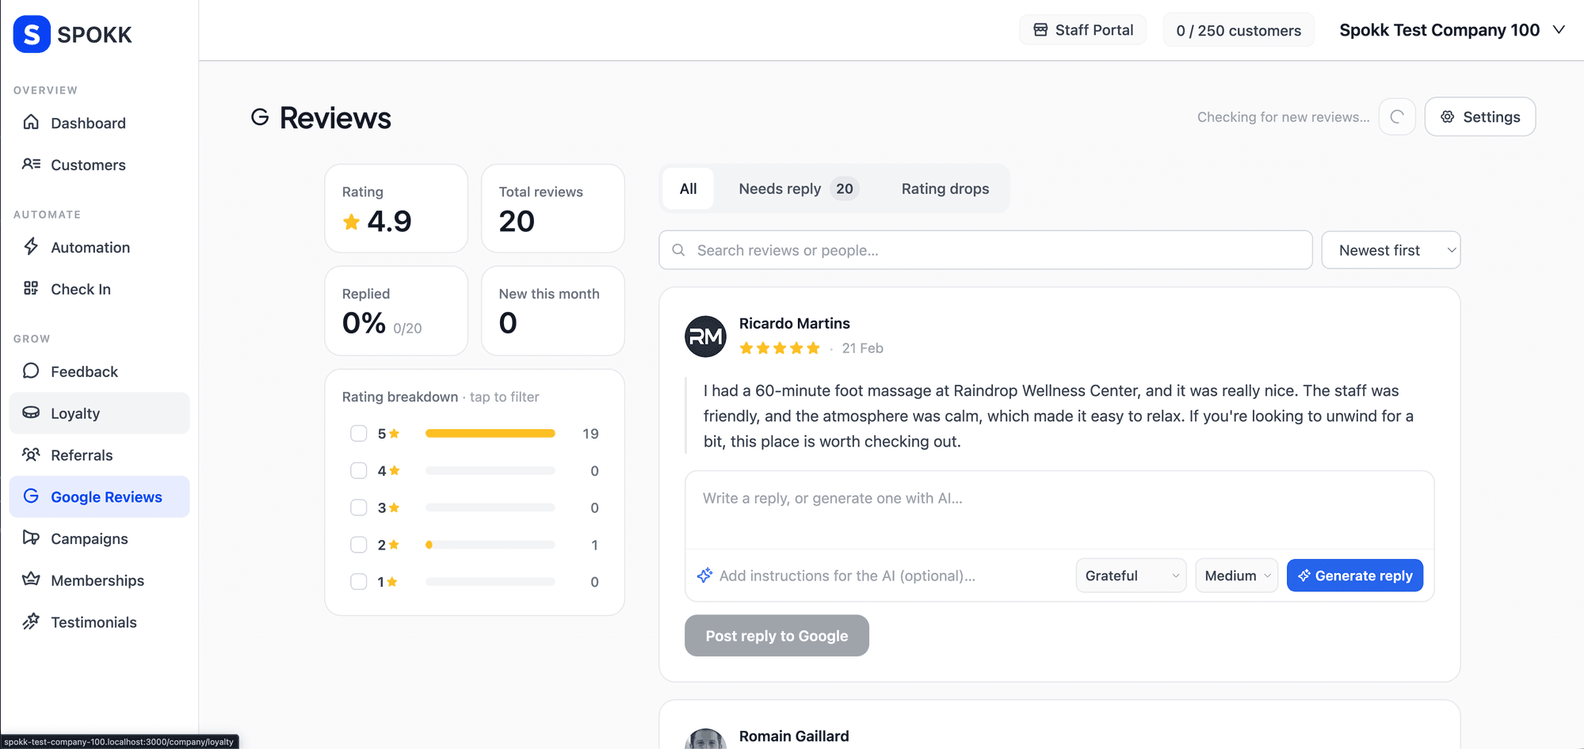1584x749 pixels.
Task: Click the AI sparkle icon beside instructions field
Action: point(704,576)
